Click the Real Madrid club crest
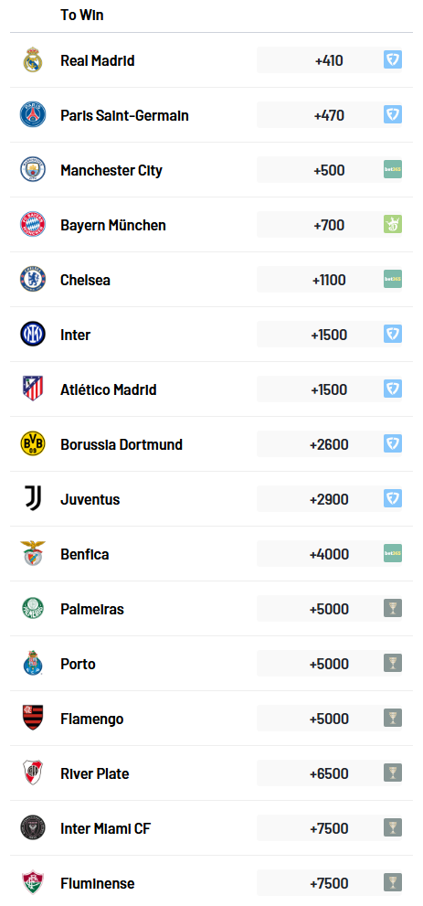Viewport: 423px width, 906px height. point(33,60)
